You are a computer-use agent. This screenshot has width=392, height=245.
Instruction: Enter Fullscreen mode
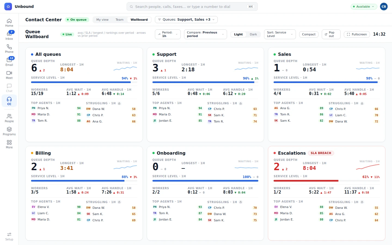pos(357,34)
